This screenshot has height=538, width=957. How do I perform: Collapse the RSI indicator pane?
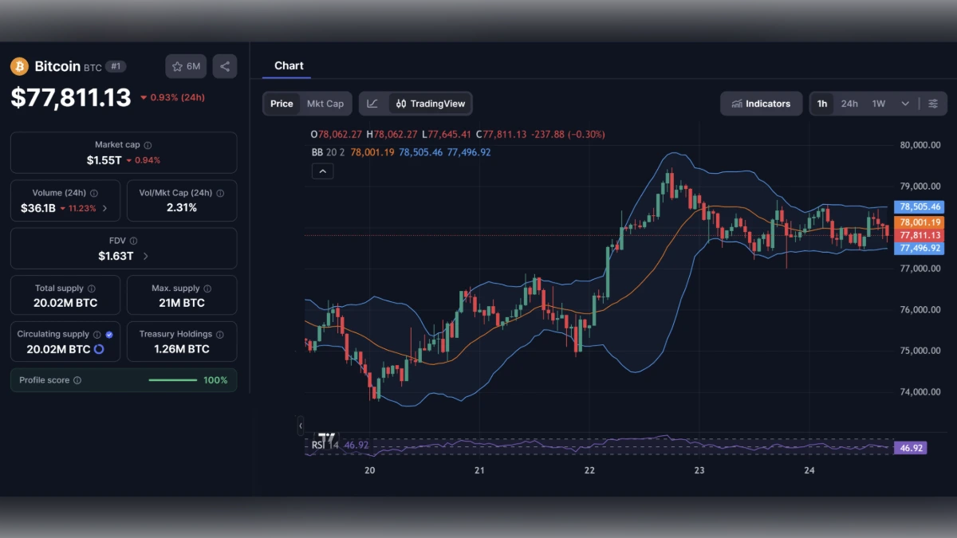click(300, 427)
